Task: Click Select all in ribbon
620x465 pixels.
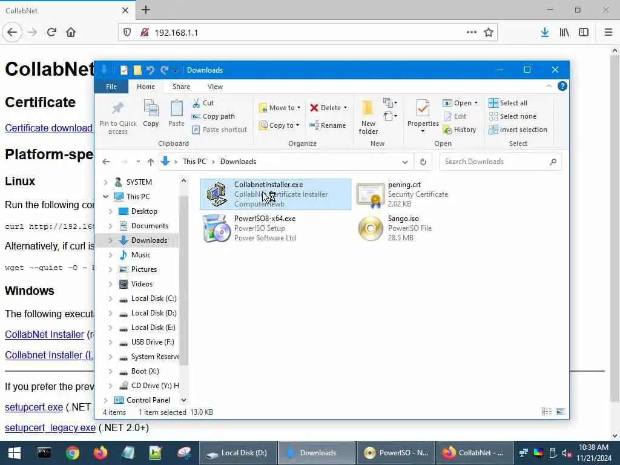Action: [508, 103]
